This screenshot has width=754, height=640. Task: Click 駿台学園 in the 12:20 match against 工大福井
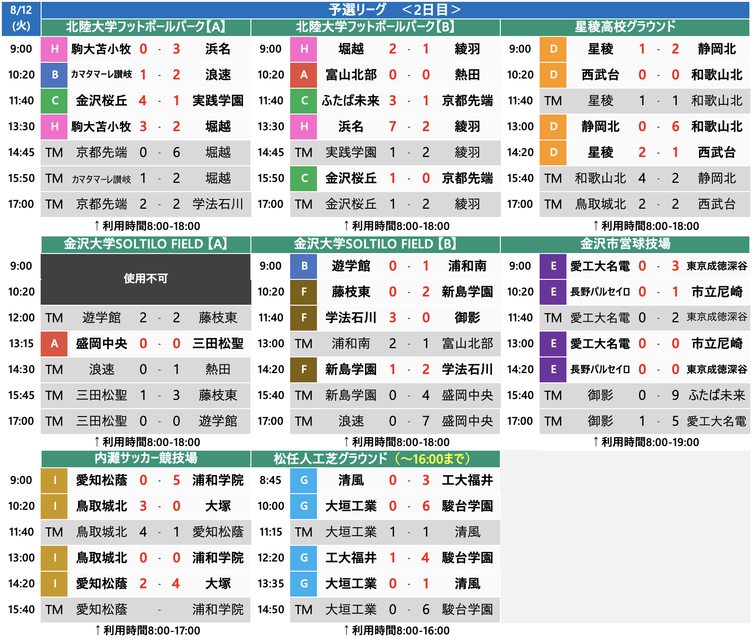point(467,558)
